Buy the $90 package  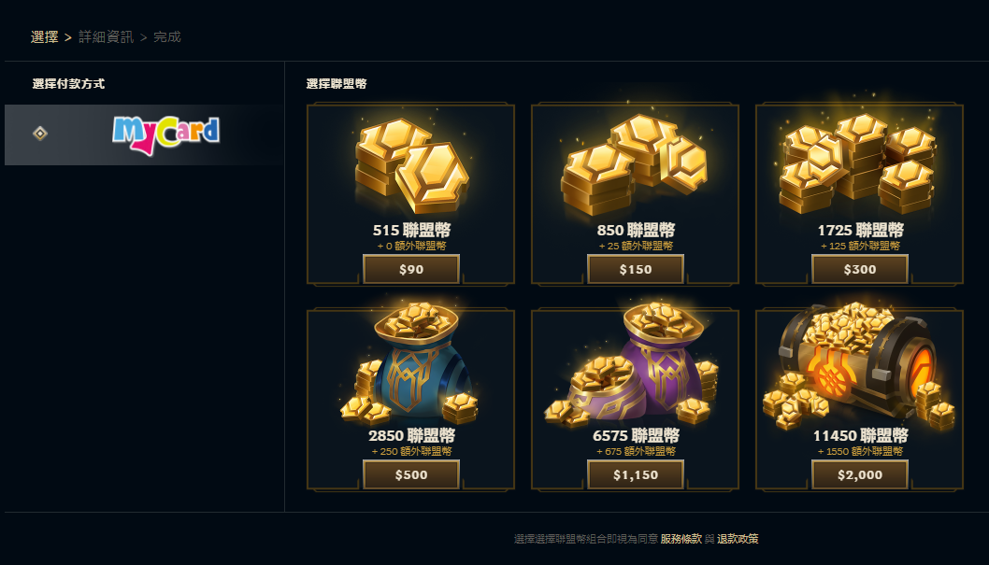411,270
